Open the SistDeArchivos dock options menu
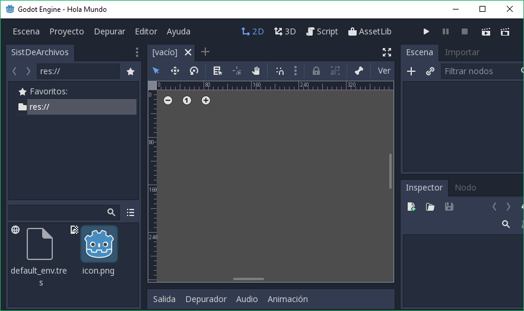This screenshot has width=524, height=311. pyautogui.click(x=137, y=52)
